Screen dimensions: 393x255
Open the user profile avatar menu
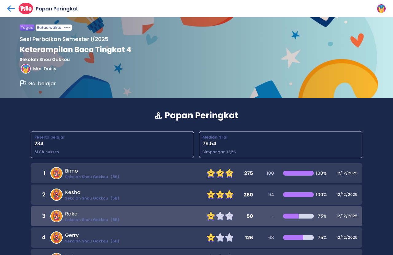click(x=381, y=9)
